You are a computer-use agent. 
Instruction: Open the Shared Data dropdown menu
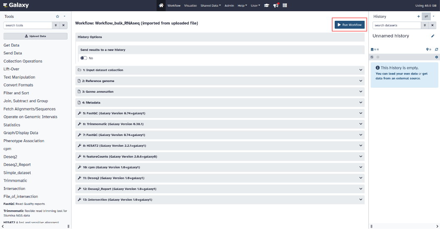coord(211,5)
